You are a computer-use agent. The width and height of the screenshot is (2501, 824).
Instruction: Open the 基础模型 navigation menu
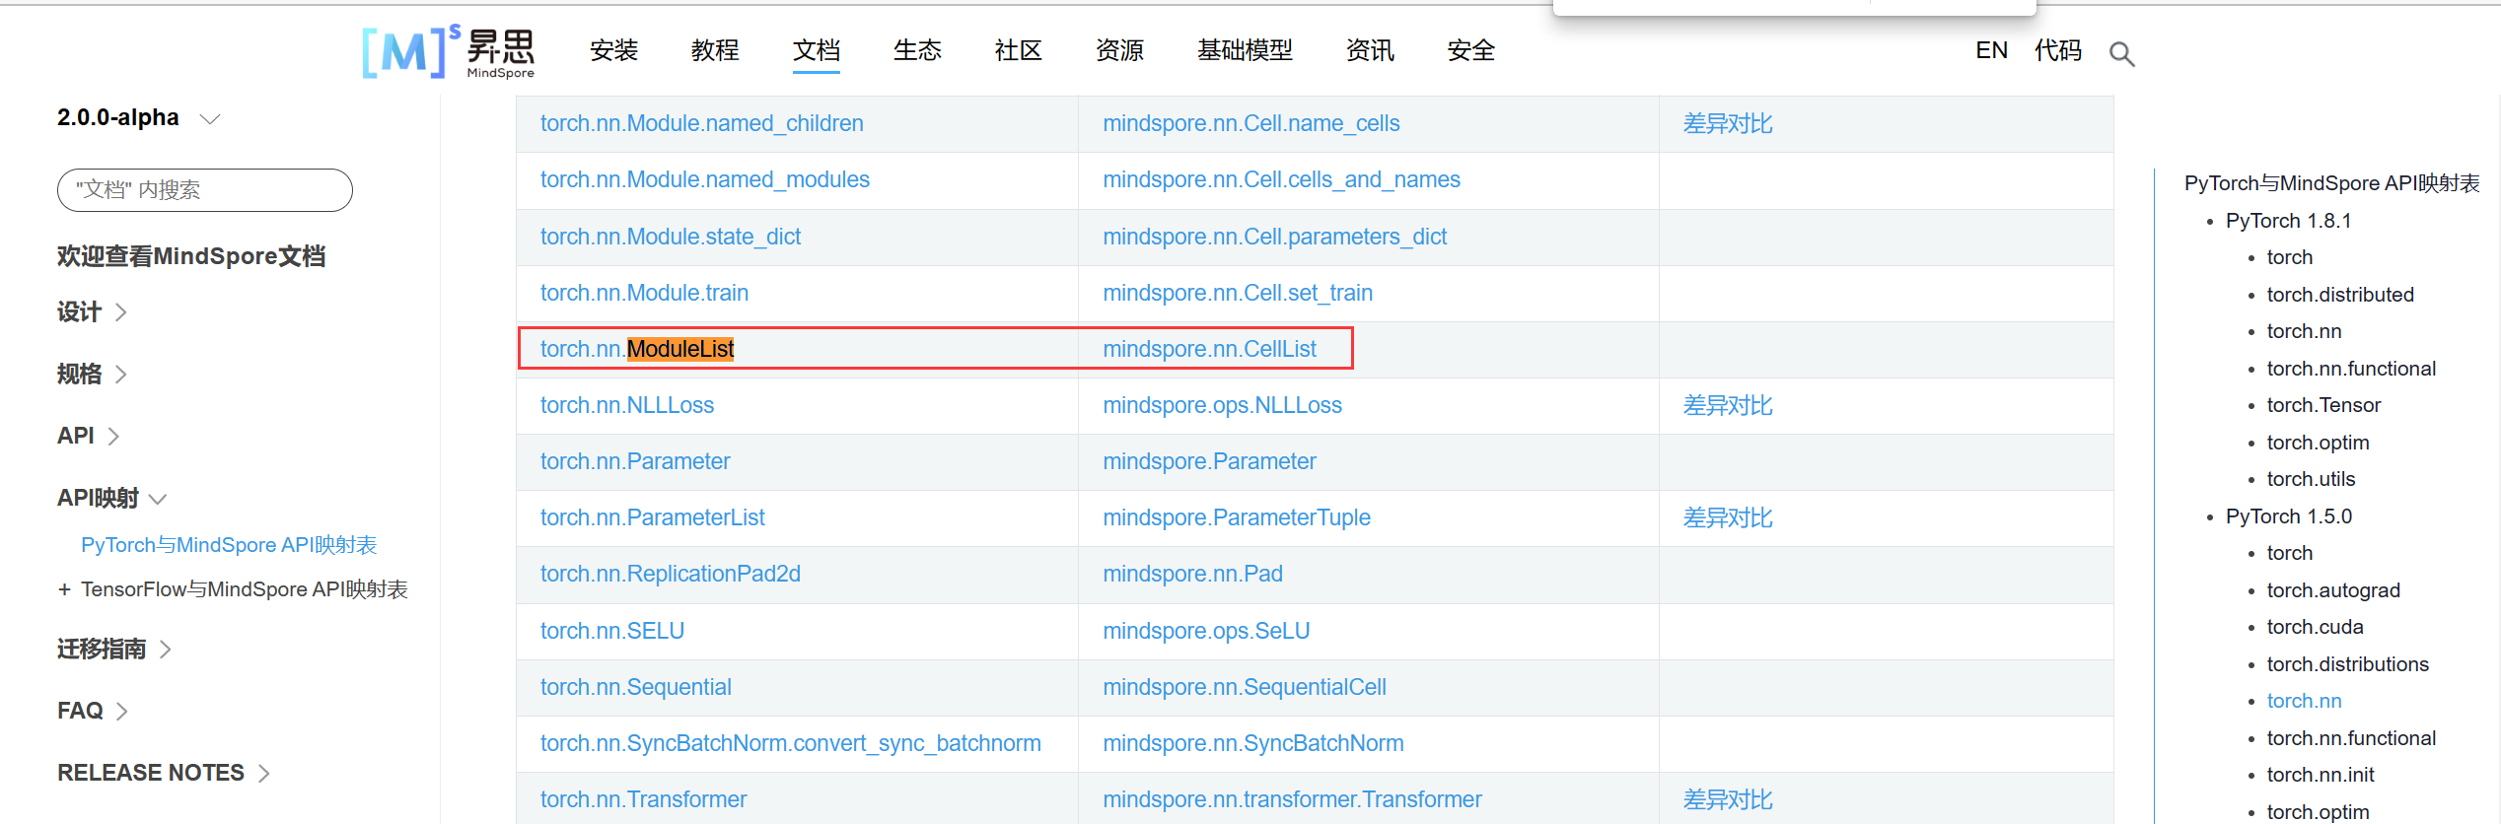point(1245,50)
